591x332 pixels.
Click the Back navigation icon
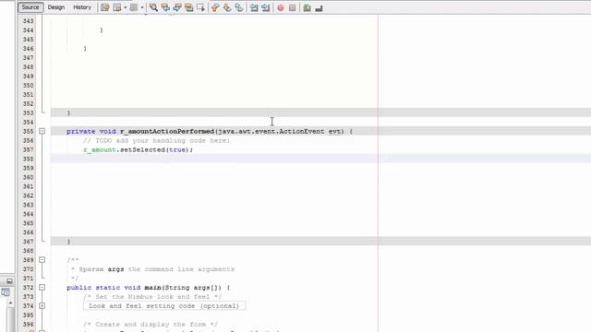[x=117, y=7]
